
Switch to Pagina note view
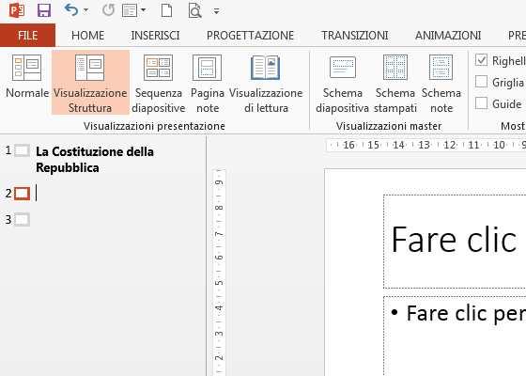click(208, 83)
